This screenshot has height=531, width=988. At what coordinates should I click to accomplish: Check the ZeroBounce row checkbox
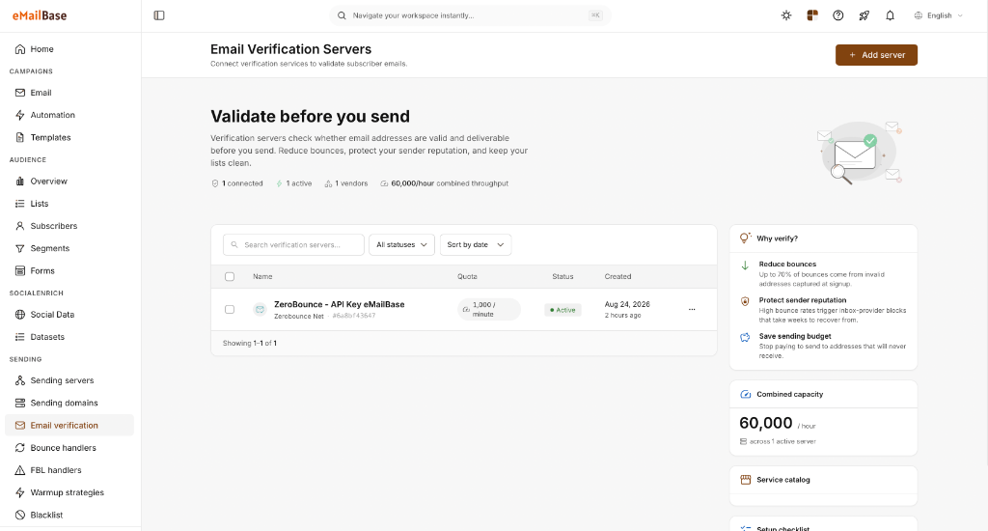point(230,309)
